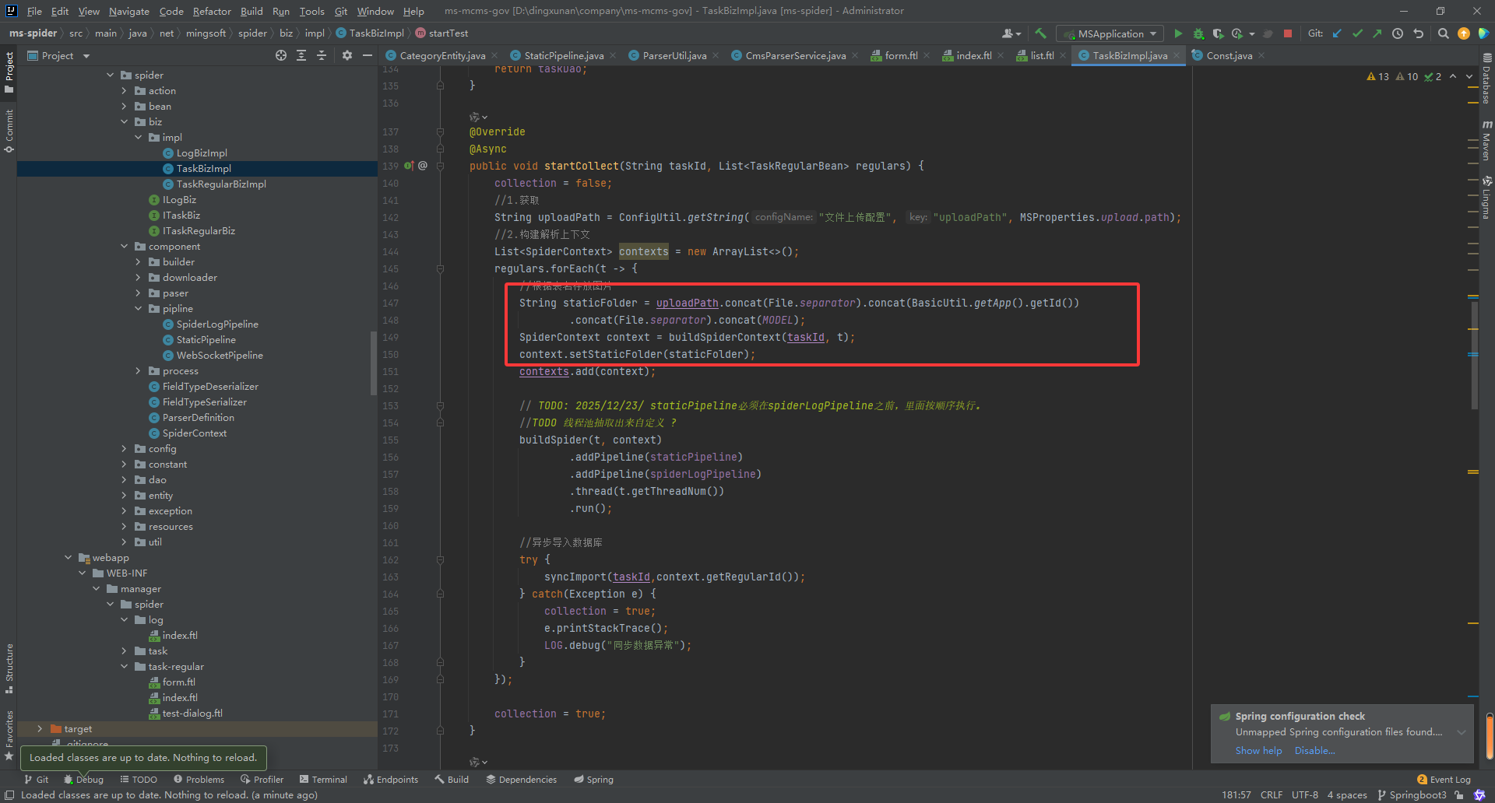The width and height of the screenshot is (1495, 803).
Task: Expand the downloader folder in tree
Action: tap(139, 278)
